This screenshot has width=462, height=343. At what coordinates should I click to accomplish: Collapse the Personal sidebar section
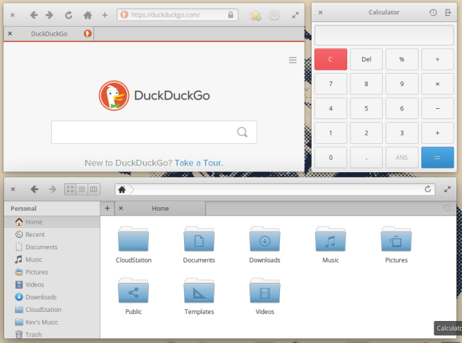(x=23, y=209)
